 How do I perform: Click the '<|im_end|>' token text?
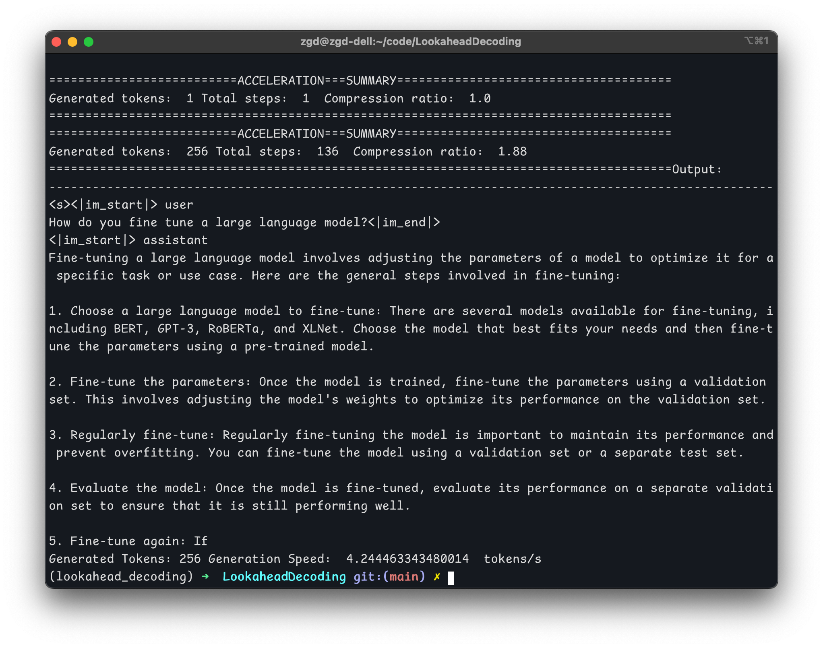tap(404, 222)
